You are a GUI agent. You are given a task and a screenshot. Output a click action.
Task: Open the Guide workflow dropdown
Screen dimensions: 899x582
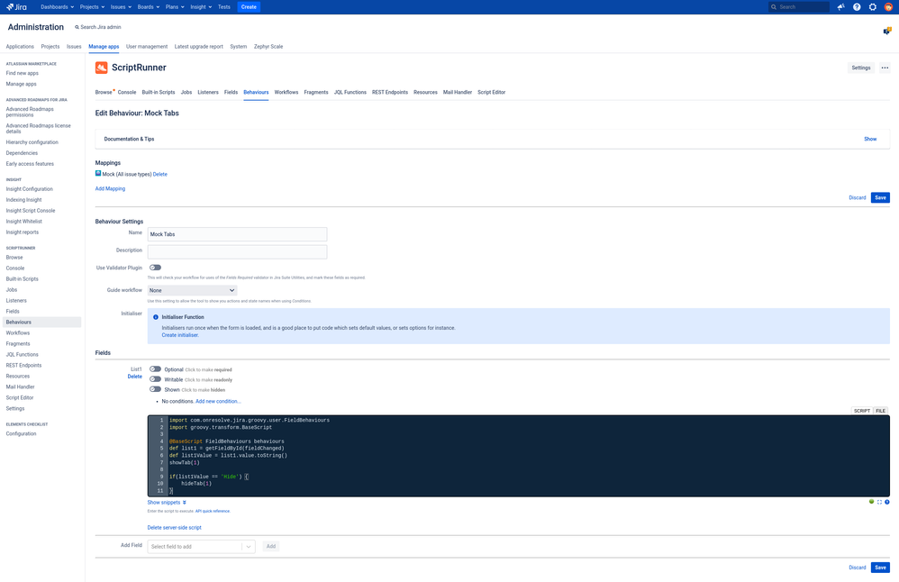click(x=192, y=290)
